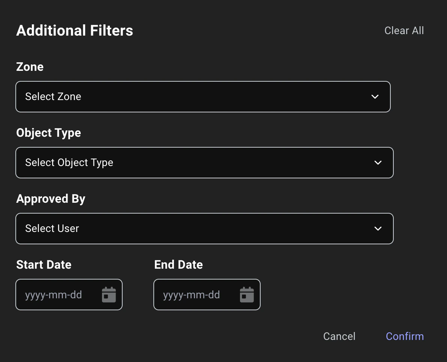The width and height of the screenshot is (447, 362).
Task: Click the chevron on the Select User field
Action: point(378,229)
